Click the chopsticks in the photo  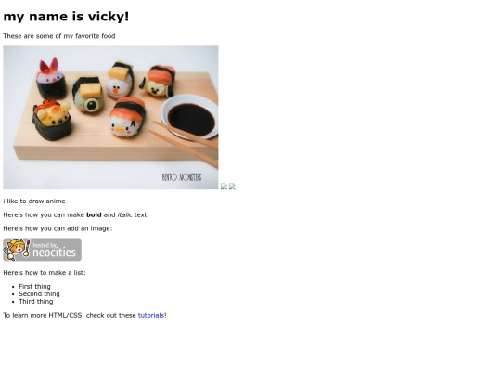184,143
